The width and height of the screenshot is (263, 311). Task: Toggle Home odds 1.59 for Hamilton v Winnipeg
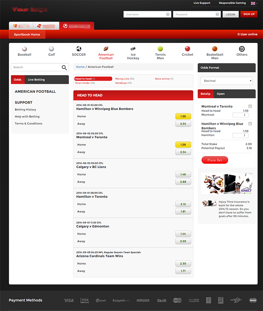tap(183, 116)
